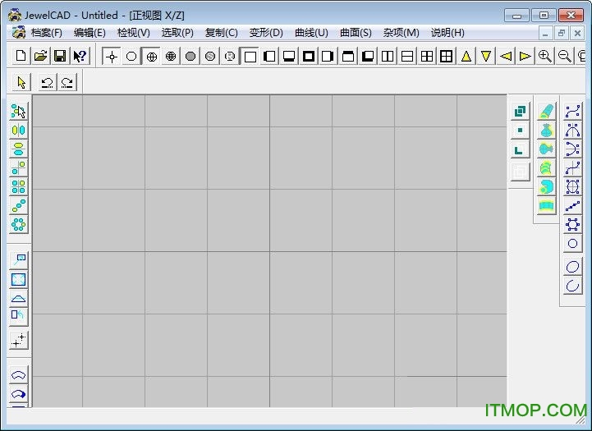Select the thick-bordered square view icon
This screenshot has height=431, width=592.
(309, 56)
